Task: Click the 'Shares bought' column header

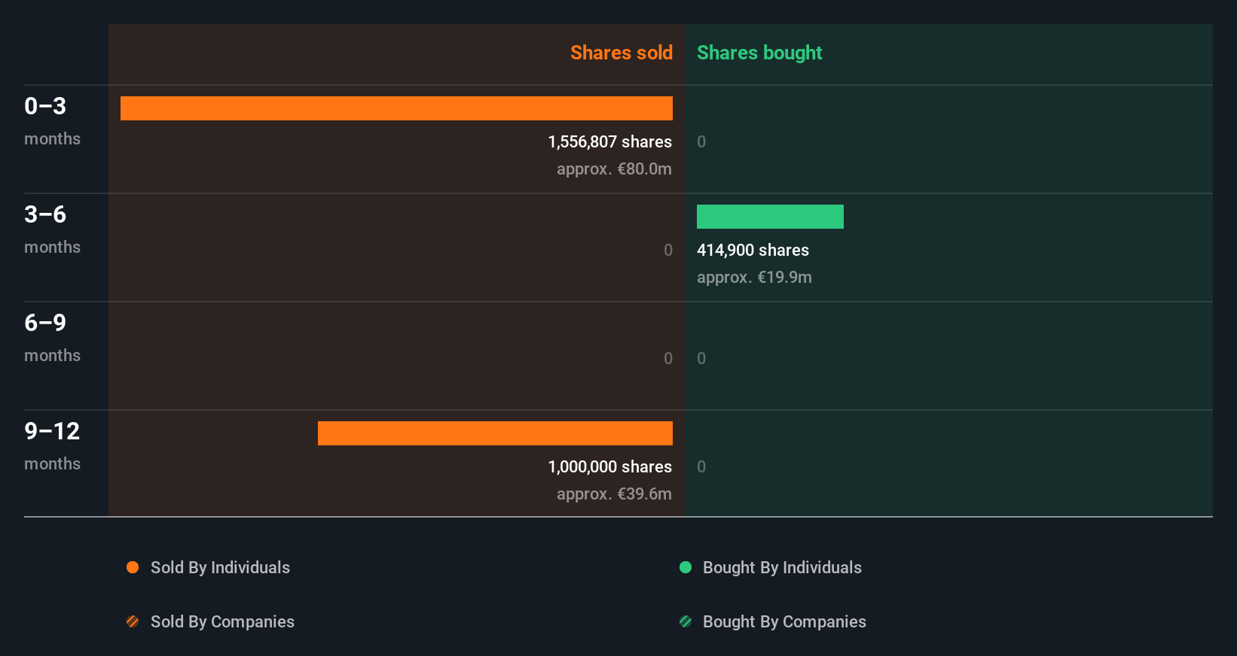Action: (759, 53)
